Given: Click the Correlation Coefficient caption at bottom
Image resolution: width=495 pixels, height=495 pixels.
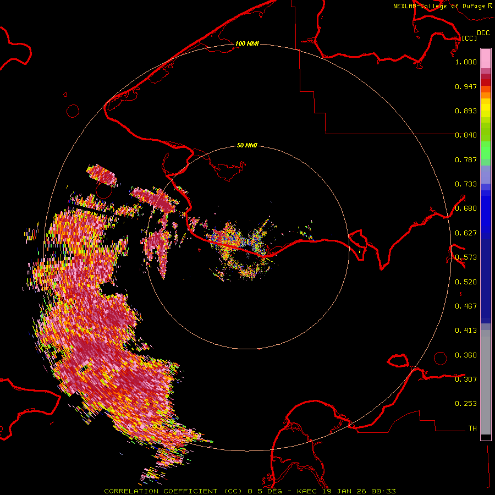Looking at the screenshot, I should click(x=250, y=491).
